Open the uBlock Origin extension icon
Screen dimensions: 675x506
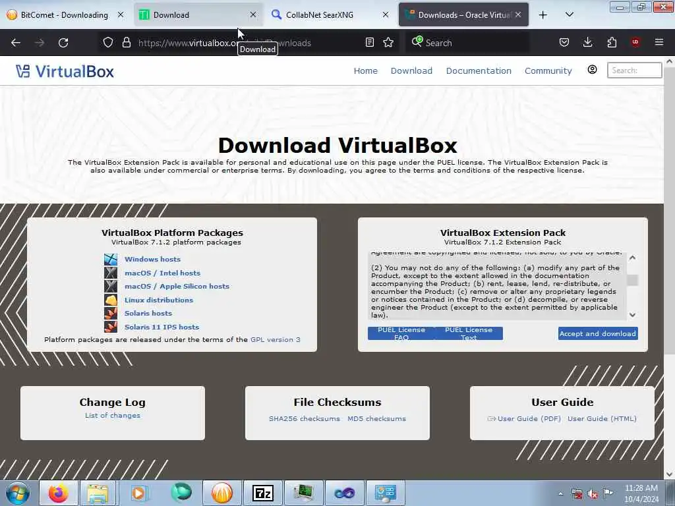pos(635,42)
